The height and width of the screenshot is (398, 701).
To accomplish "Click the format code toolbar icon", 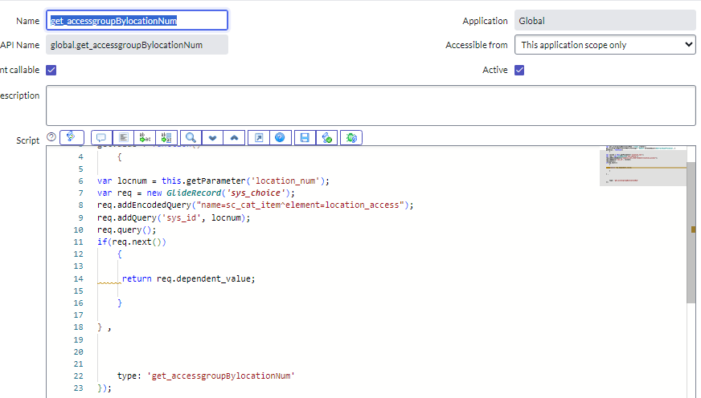I will (123, 137).
